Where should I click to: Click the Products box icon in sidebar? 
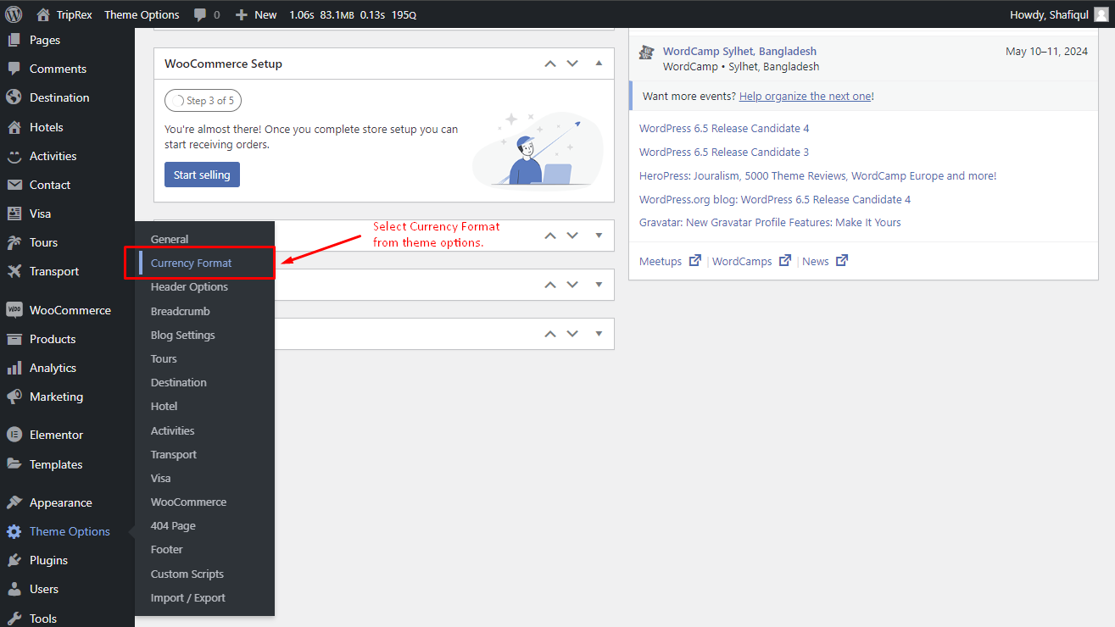pos(14,339)
